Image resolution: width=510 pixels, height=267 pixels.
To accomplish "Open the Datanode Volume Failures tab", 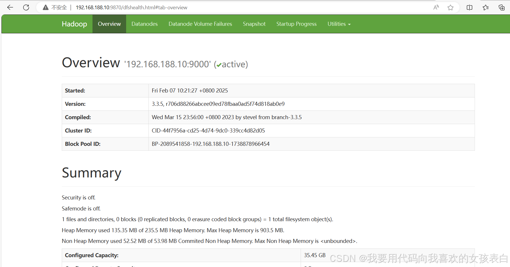I will (x=200, y=24).
